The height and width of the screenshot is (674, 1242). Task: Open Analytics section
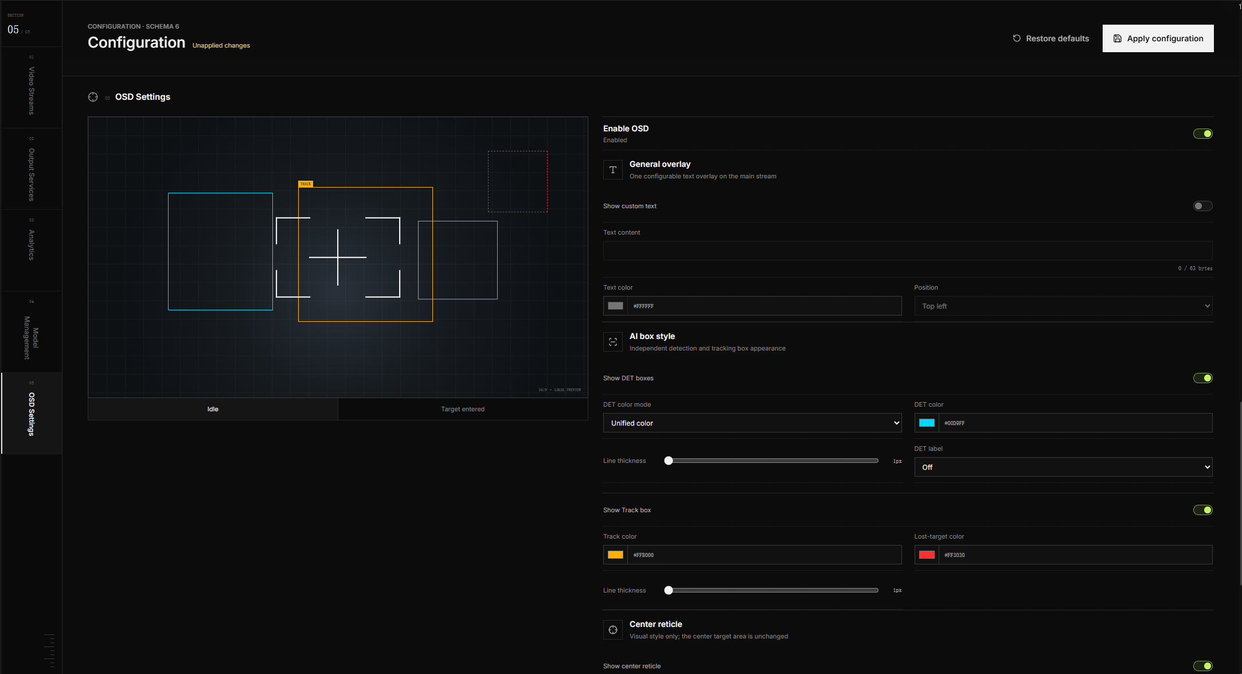click(x=32, y=250)
